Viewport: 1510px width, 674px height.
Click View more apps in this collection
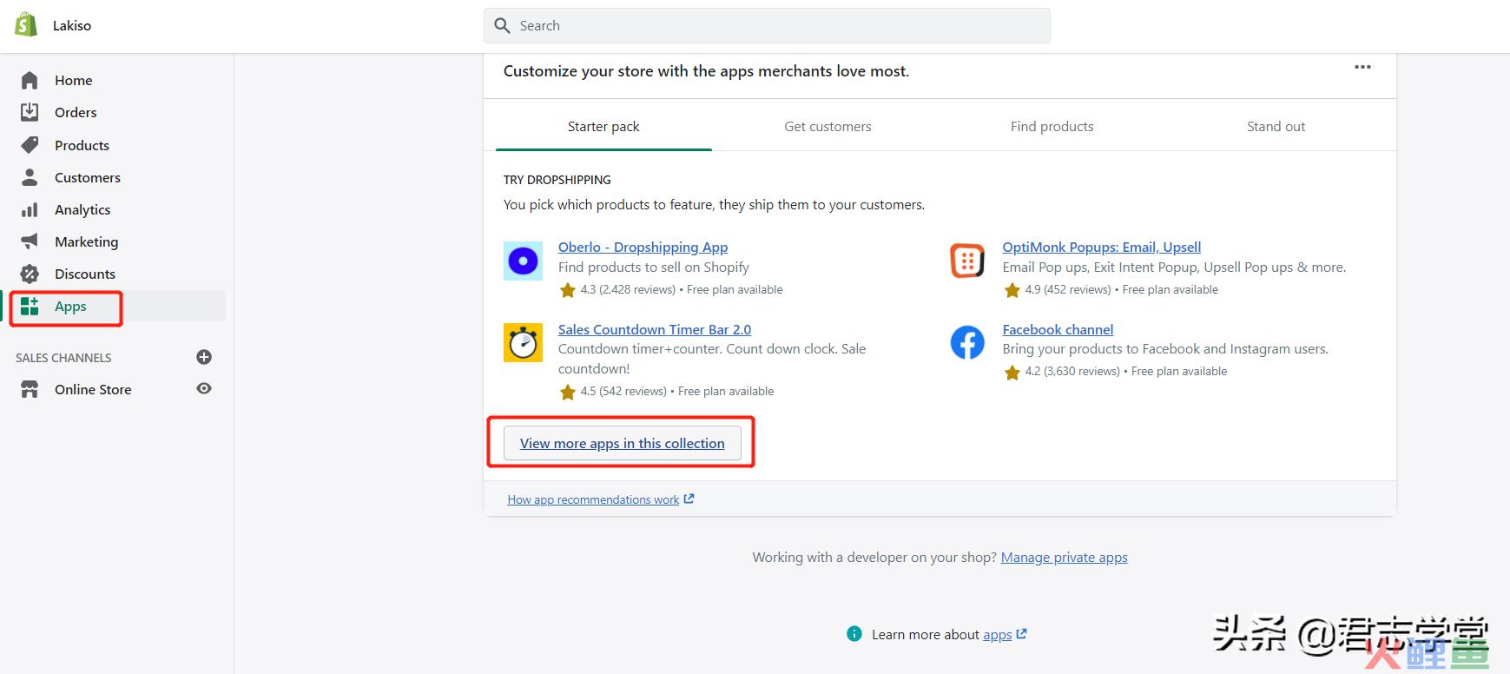pyautogui.click(x=622, y=443)
